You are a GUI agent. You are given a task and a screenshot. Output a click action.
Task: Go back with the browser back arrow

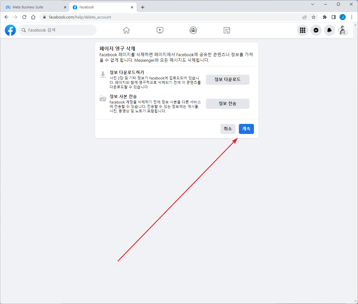coord(6,17)
